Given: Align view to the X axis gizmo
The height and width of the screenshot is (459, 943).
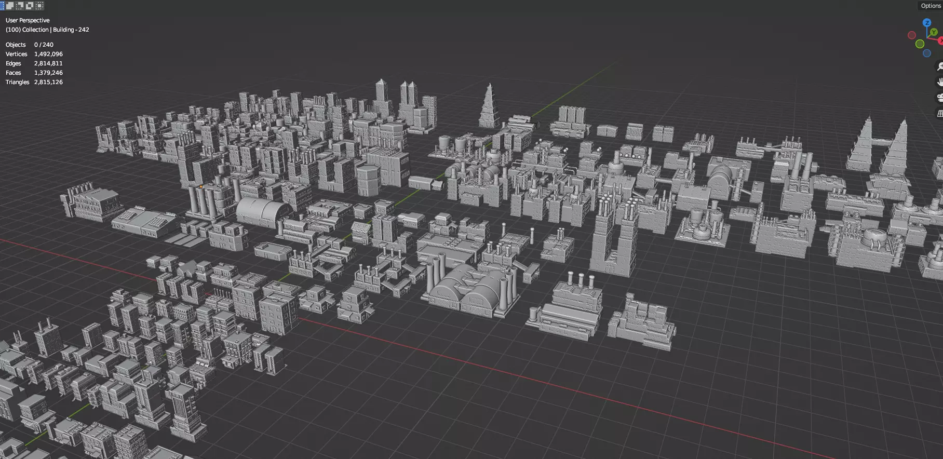Looking at the screenshot, I should (x=940, y=40).
